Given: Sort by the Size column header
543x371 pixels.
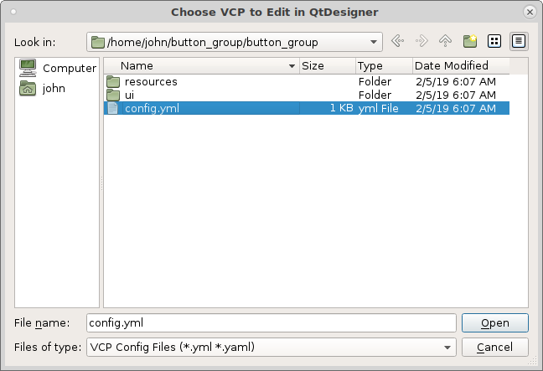Looking at the screenshot, I should (328, 66).
